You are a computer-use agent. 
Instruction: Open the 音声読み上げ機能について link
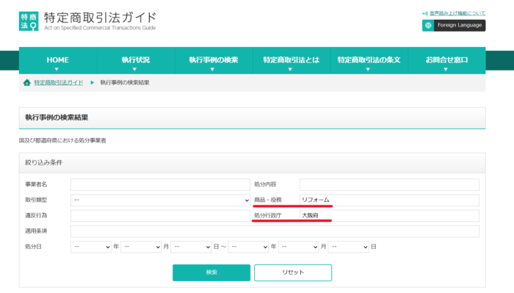pyautogui.click(x=457, y=13)
